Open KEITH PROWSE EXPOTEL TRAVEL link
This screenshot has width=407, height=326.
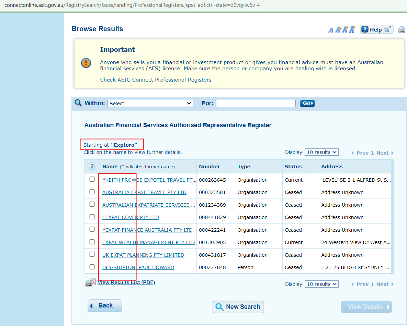[149, 180]
